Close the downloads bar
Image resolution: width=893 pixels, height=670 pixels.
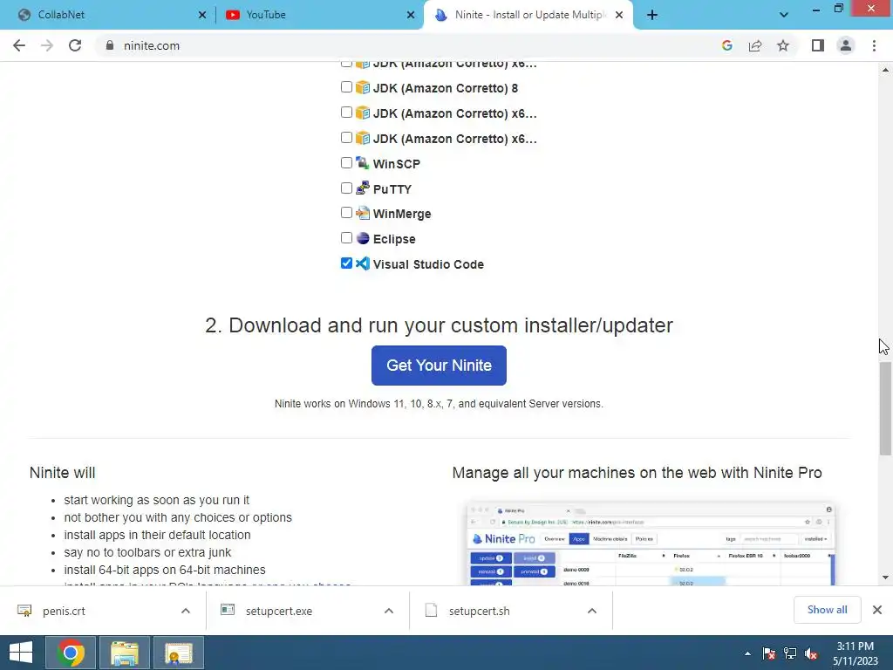877,610
